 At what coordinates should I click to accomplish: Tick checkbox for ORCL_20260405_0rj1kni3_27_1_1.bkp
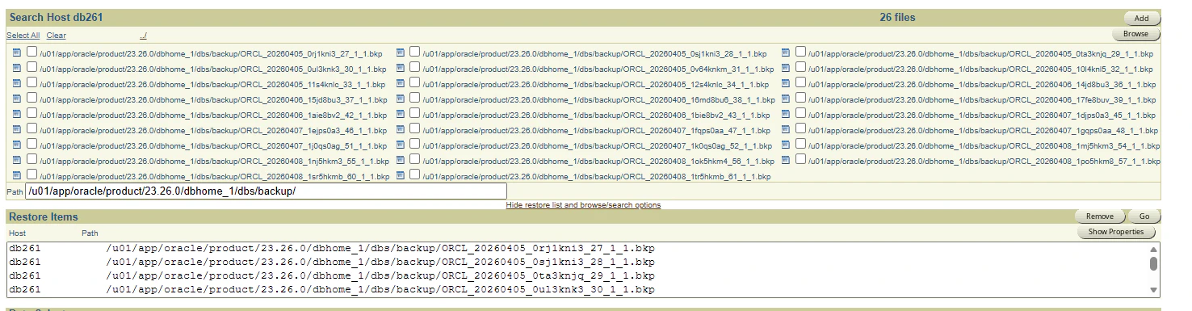pyautogui.click(x=31, y=52)
